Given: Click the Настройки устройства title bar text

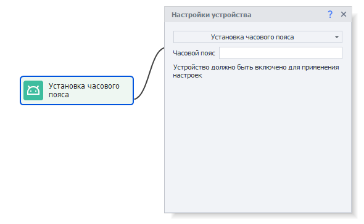Looking at the screenshot, I should tap(211, 15).
